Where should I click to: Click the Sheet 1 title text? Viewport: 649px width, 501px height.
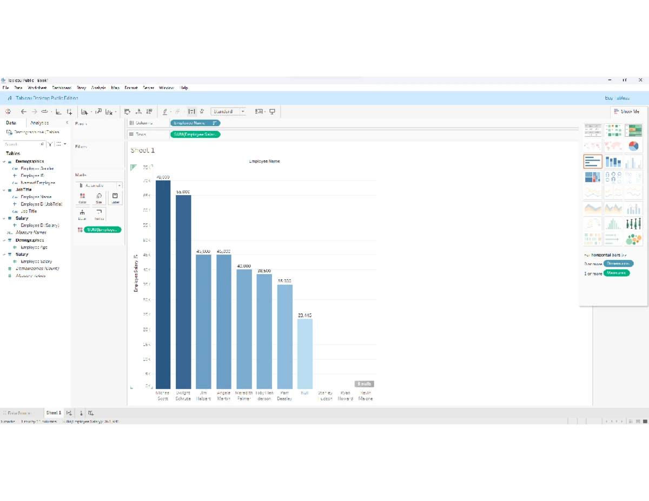tap(143, 150)
